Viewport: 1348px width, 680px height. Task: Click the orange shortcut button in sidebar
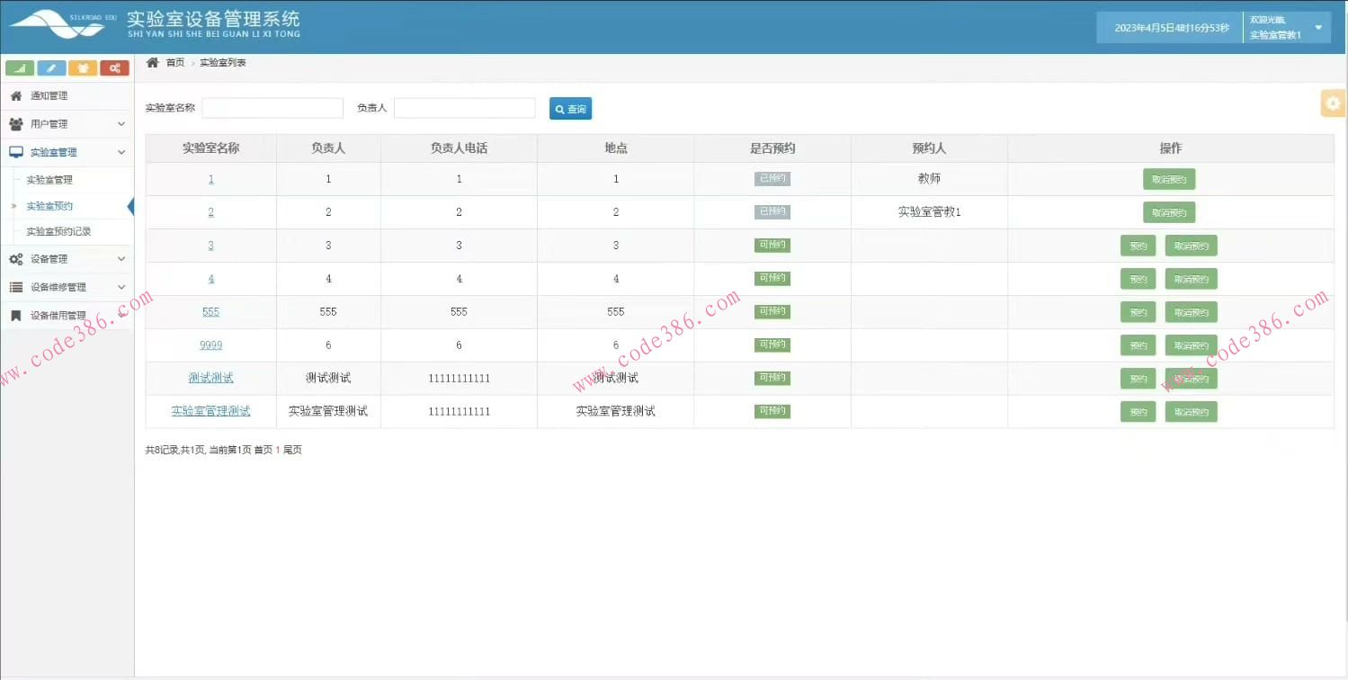(83, 67)
